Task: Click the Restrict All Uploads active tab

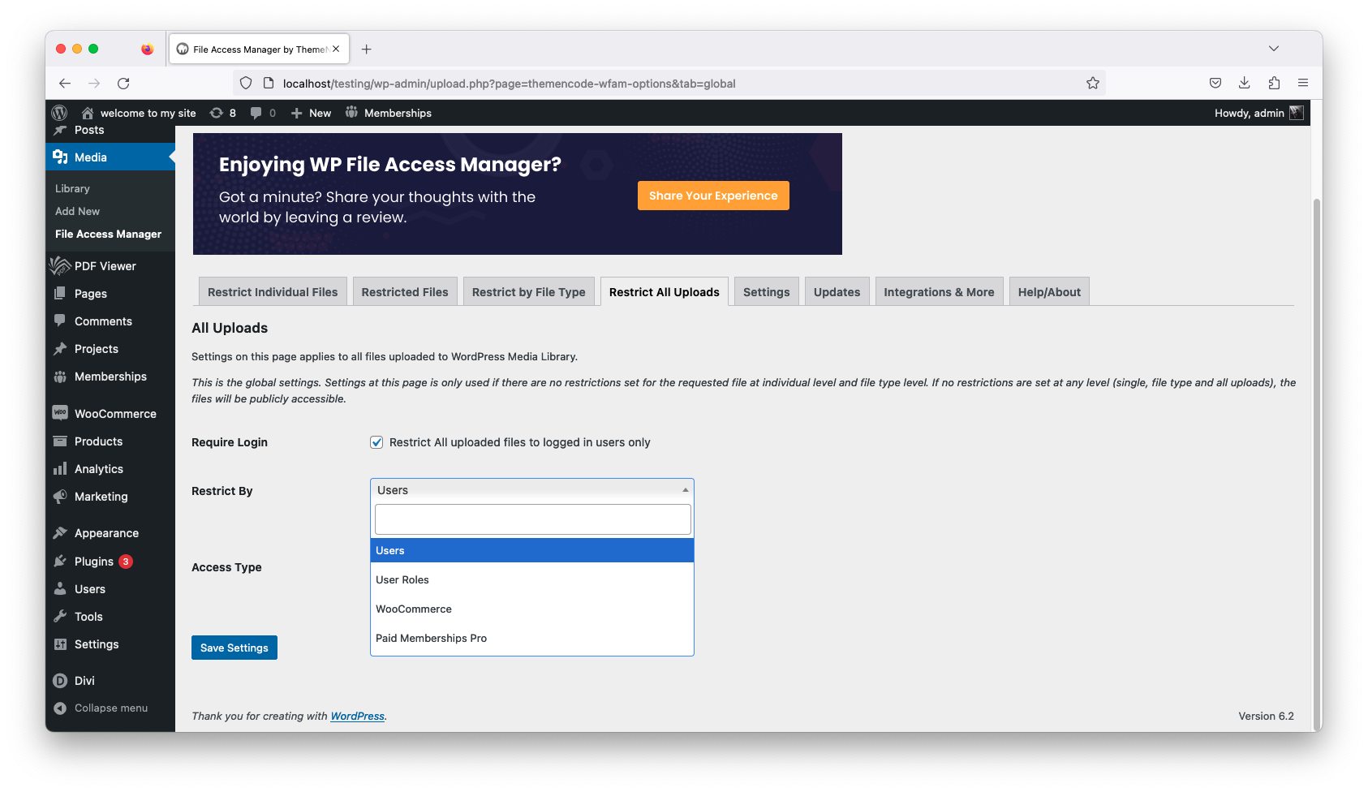Action: tap(665, 292)
